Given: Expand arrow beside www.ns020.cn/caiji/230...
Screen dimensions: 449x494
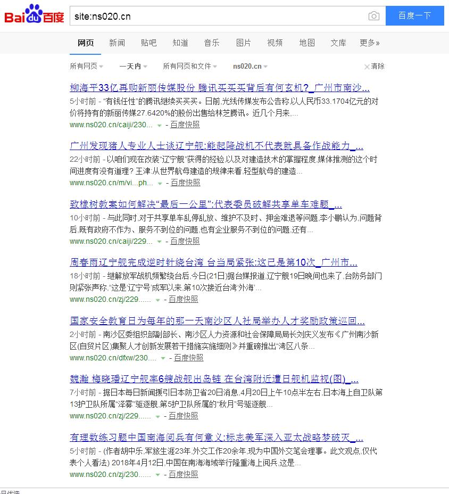Looking at the screenshot, I should pyautogui.click(x=159, y=126).
